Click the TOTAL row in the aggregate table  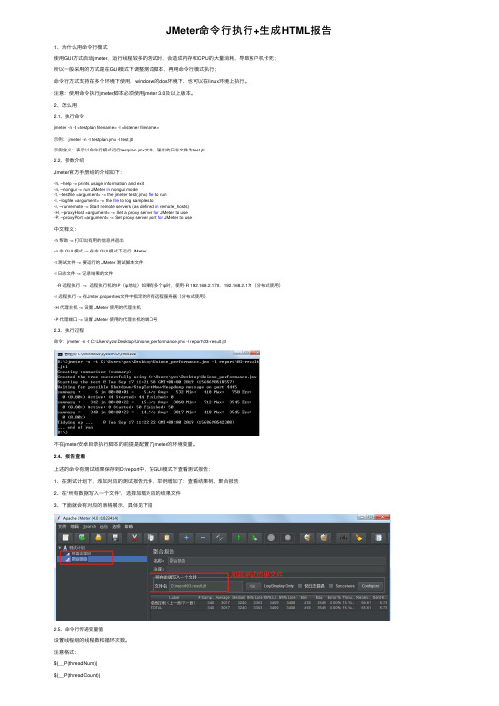pyautogui.click(x=269, y=607)
